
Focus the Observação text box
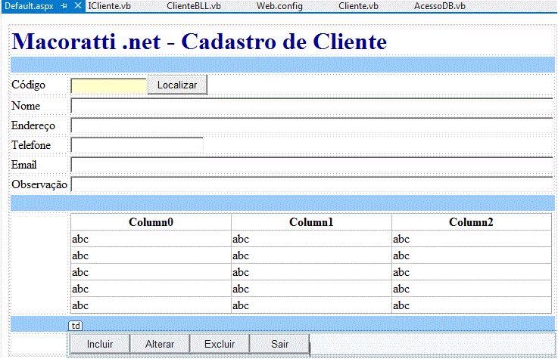click(x=312, y=184)
